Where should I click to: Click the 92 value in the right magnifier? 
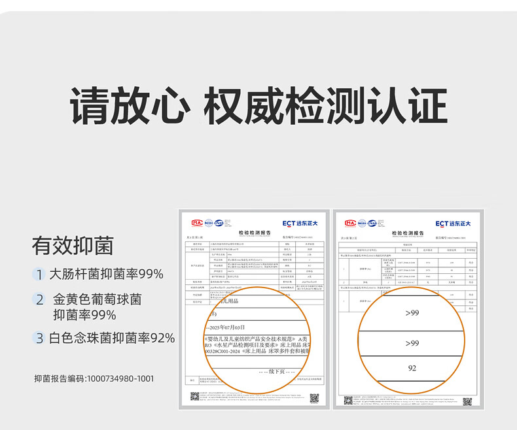pos(412,368)
